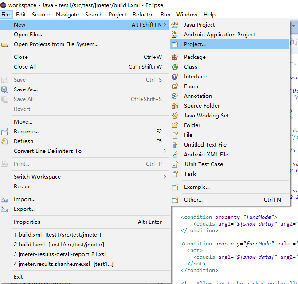
Task: Click the Export icon
Action: tap(4, 209)
